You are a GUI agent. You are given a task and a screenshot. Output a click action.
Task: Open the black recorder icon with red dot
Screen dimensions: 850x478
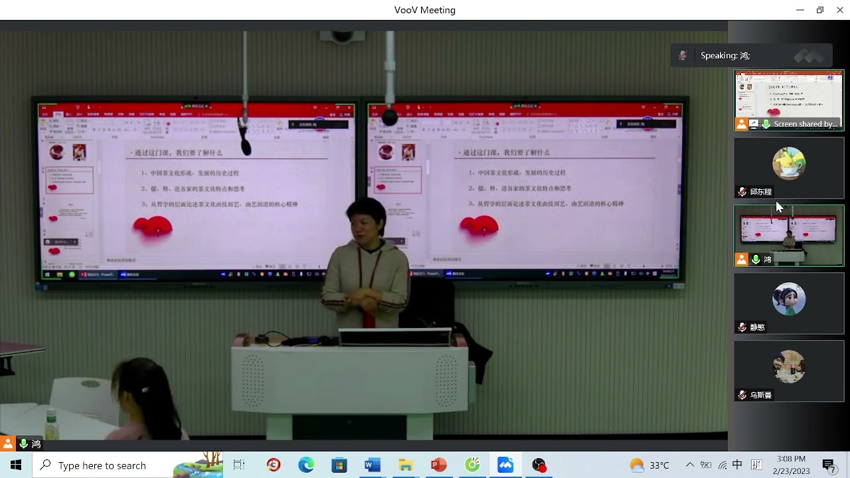(539, 465)
